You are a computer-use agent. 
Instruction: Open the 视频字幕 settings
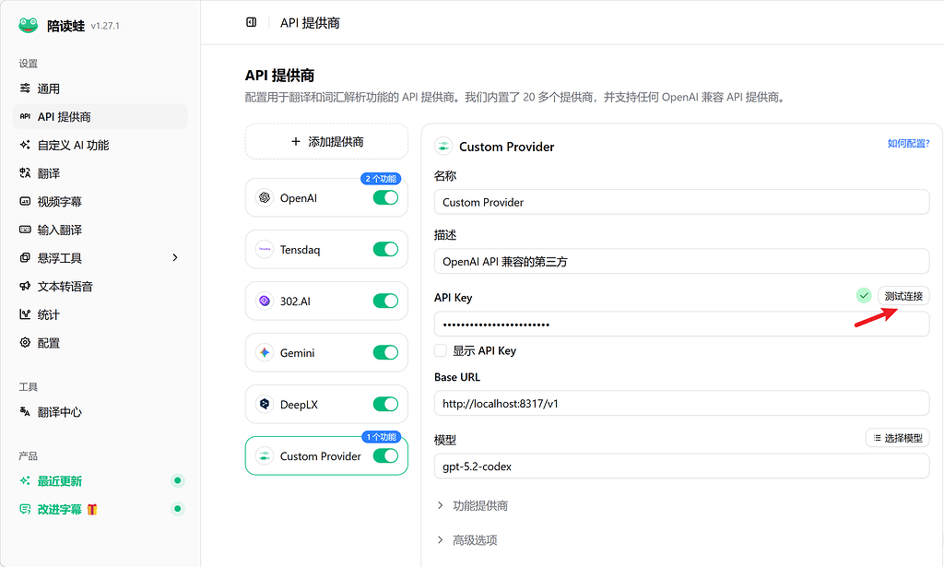pos(100,202)
